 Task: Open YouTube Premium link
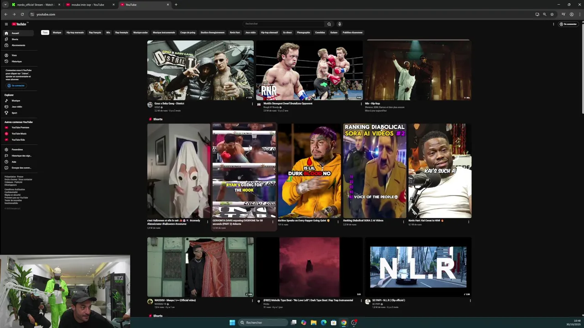click(19, 128)
